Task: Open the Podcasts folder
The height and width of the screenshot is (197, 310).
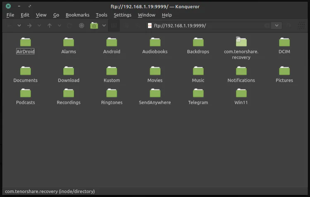Action: coord(25,97)
